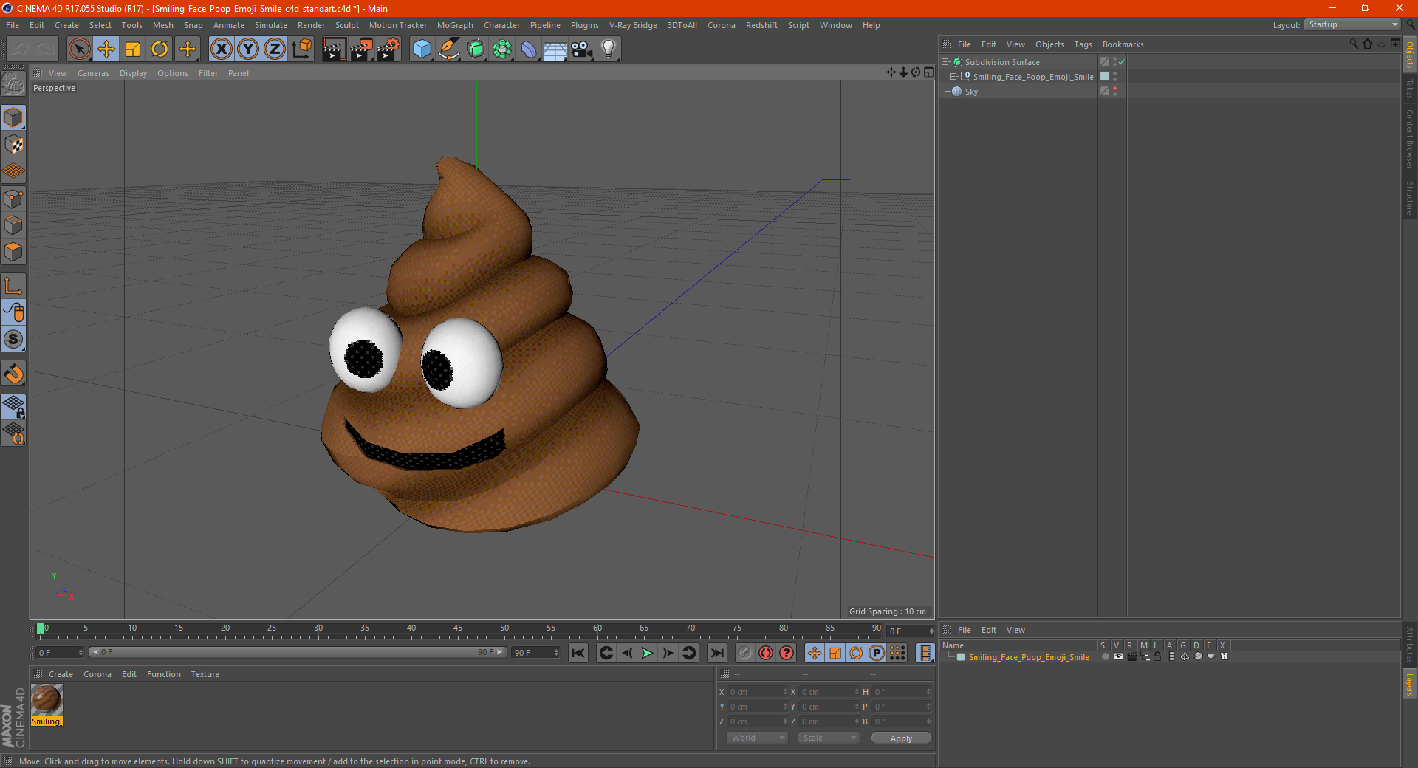Open the spline Pen tool
The height and width of the screenshot is (768, 1418).
[x=449, y=49]
